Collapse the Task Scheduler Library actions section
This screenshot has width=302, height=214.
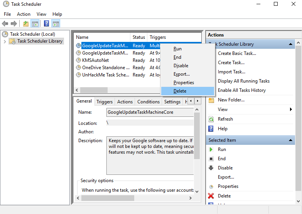(291, 44)
